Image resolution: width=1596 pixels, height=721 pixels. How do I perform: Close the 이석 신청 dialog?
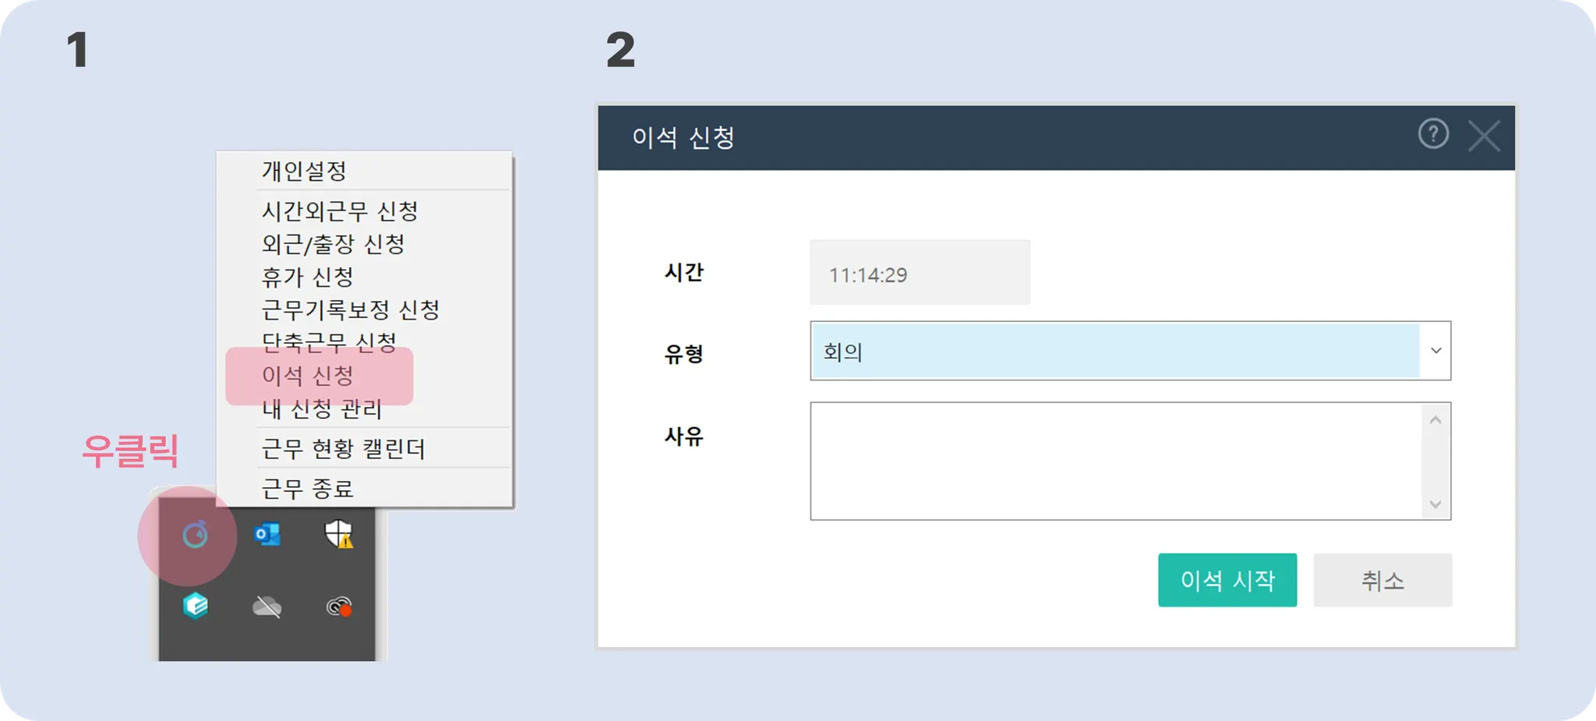pyautogui.click(x=1483, y=136)
